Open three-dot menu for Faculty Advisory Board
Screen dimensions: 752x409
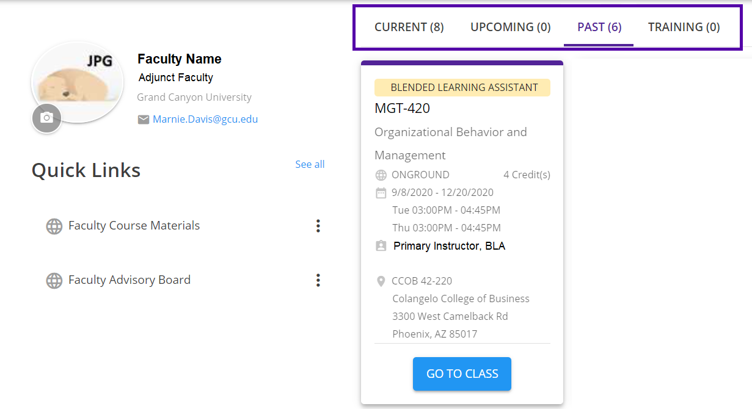tap(318, 280)
